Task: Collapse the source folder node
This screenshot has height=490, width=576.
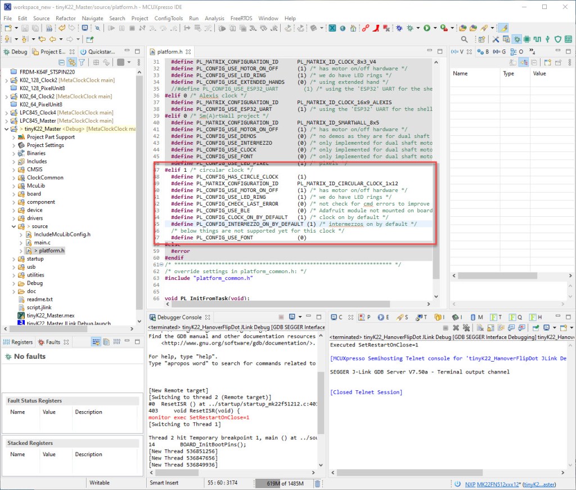Action: 14,226
